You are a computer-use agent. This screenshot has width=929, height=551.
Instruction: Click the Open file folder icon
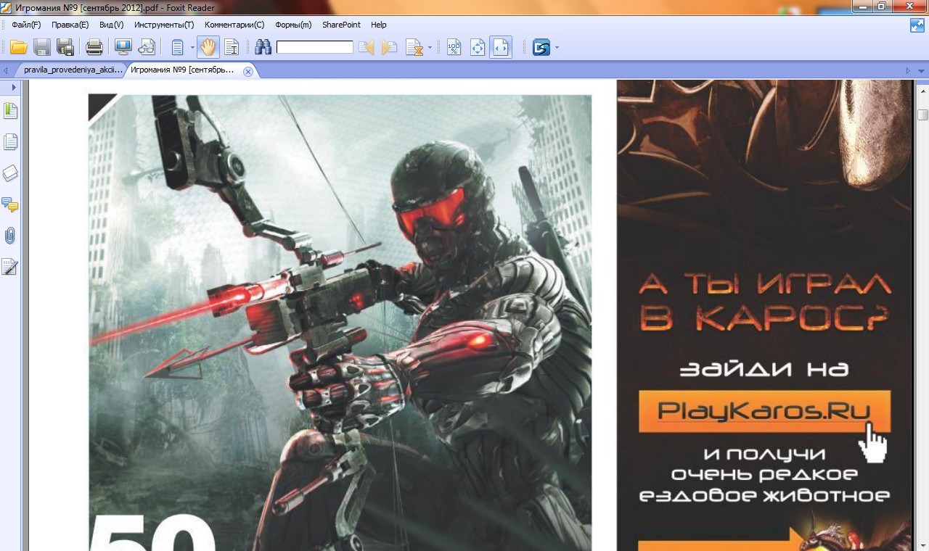[18, 48]
